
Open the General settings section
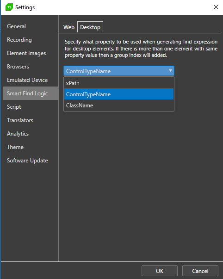point(16,26)
